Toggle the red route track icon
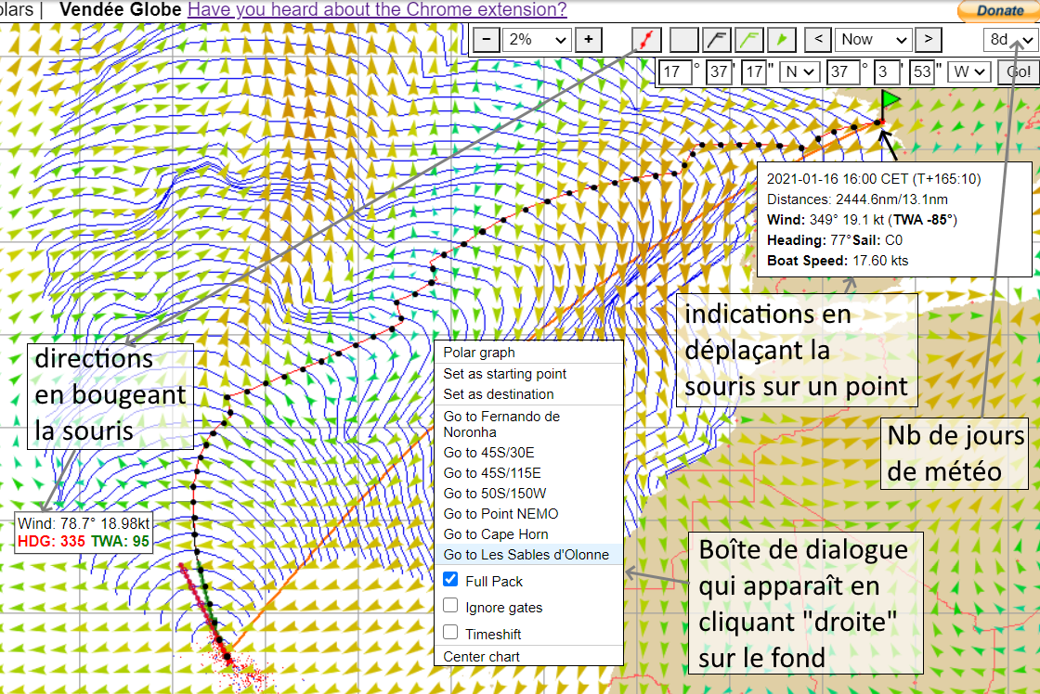Image resolution: width=1040 pixels, height=694 pixels. pos(646,40)
